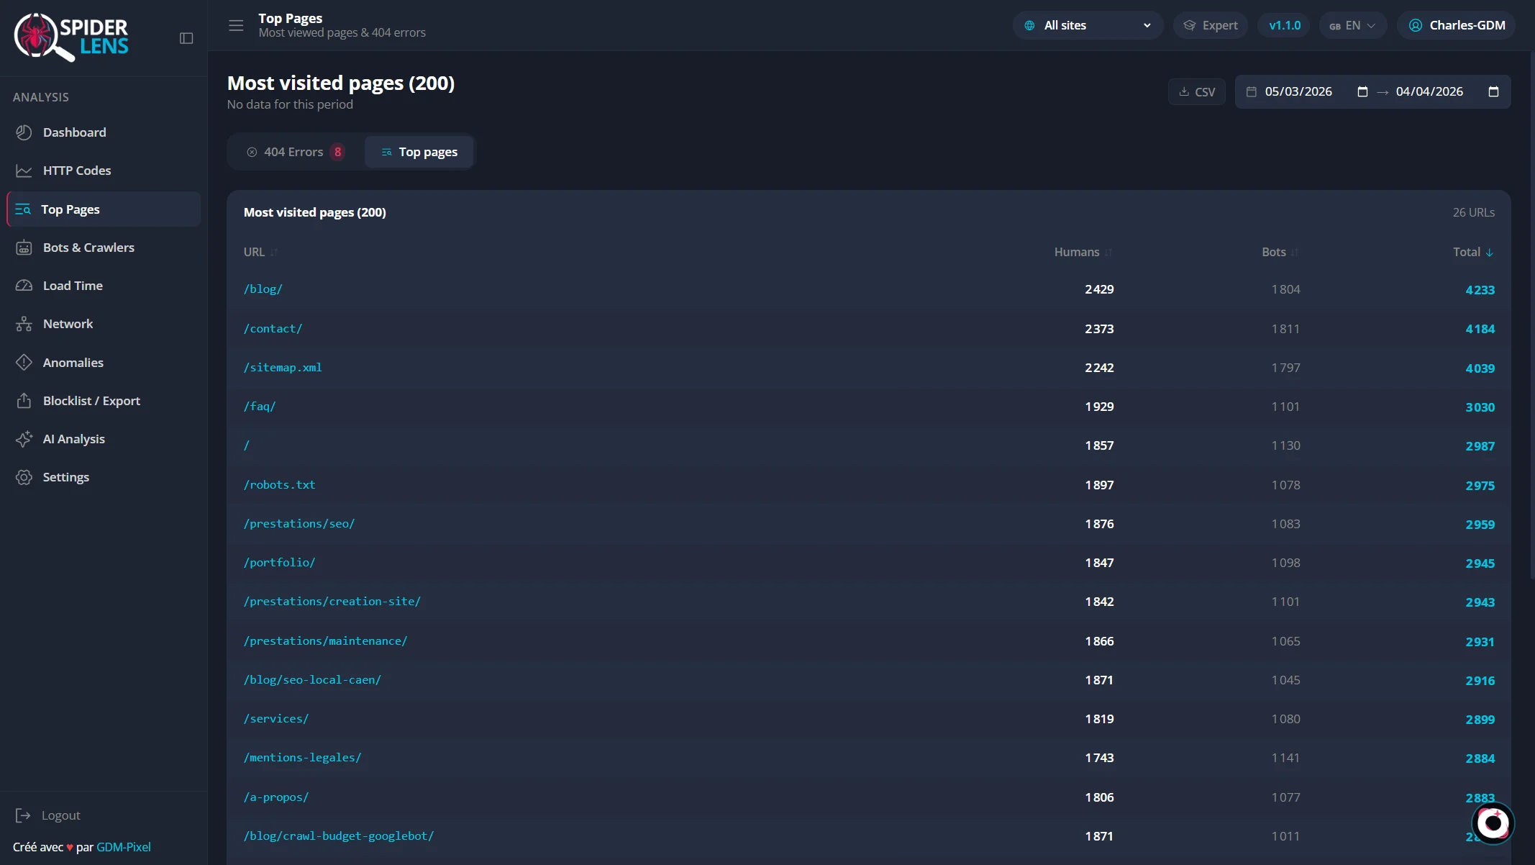Screen dimensions: 1535x865
Task: Open Anomalies section
Action: click(x=73, y=363)
